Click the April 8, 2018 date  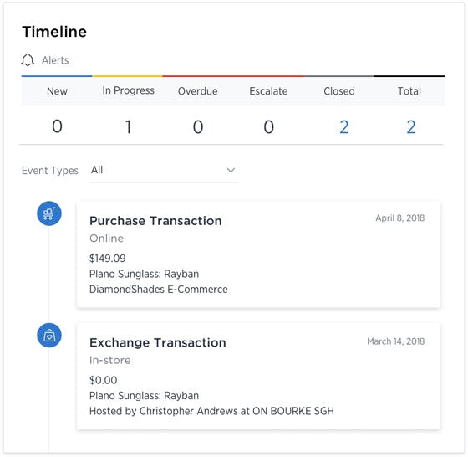400,218
